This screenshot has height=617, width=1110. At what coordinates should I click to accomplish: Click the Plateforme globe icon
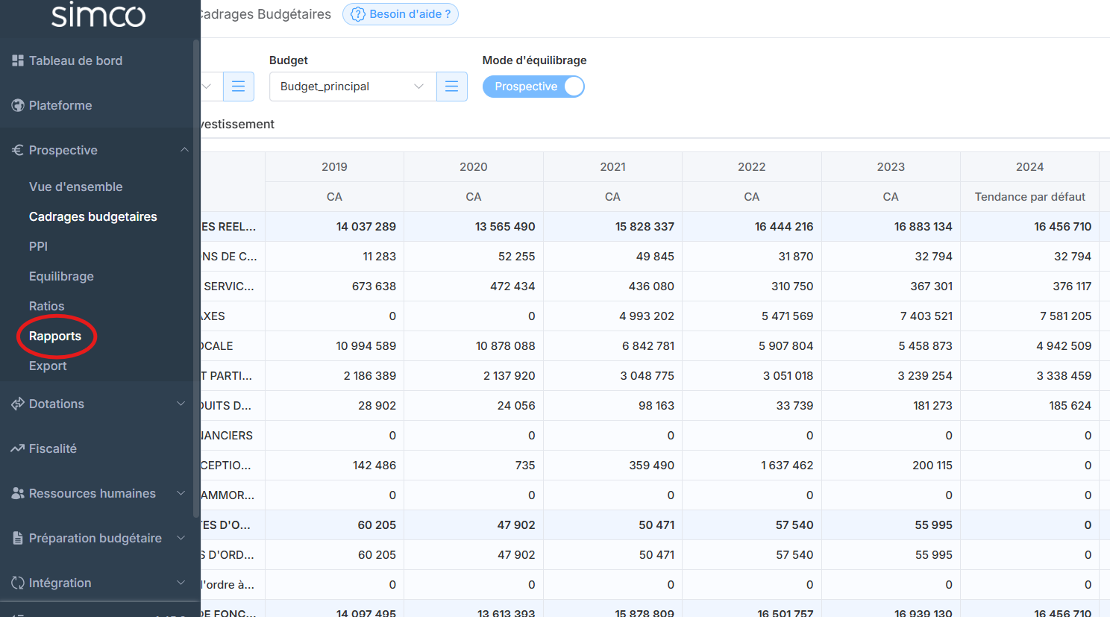coord(18,105)
